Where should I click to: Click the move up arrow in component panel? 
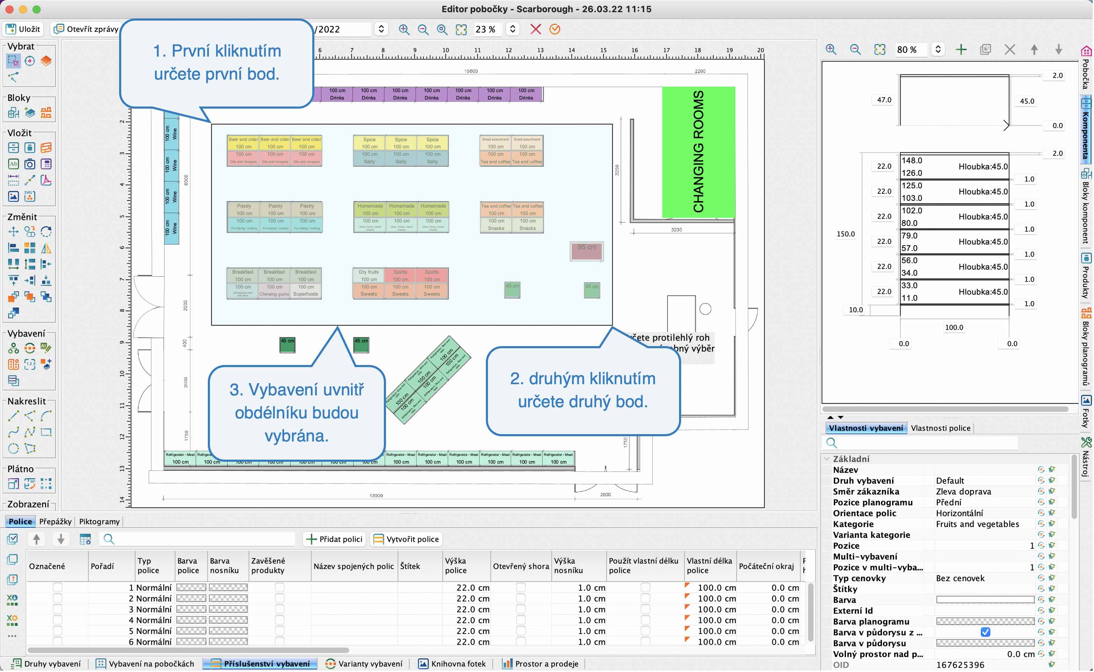coord(1035,49)
